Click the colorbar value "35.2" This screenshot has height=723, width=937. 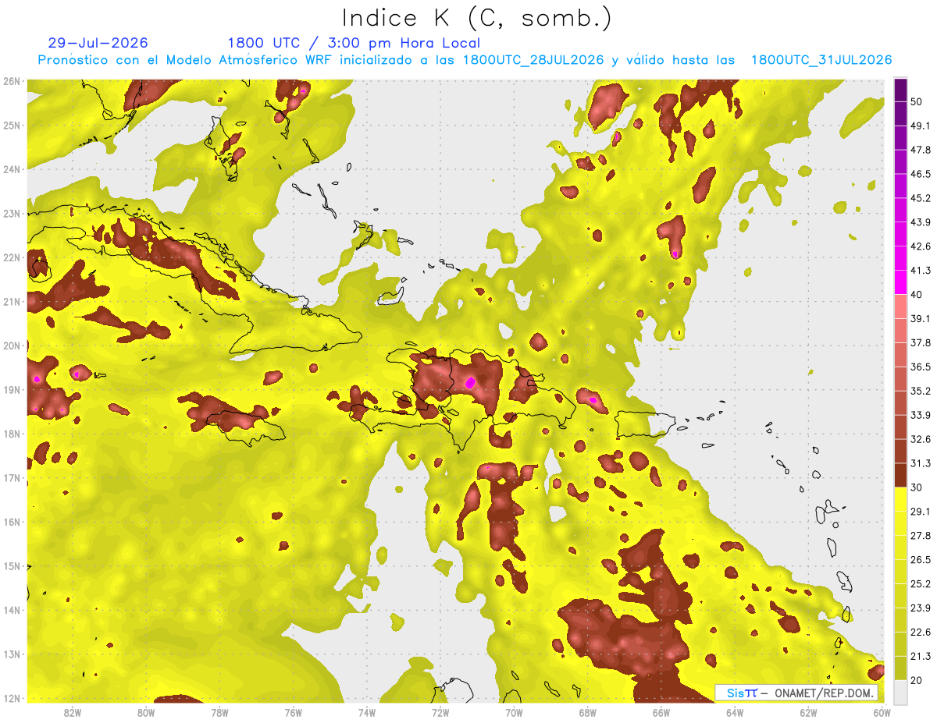tap(921, 391)
